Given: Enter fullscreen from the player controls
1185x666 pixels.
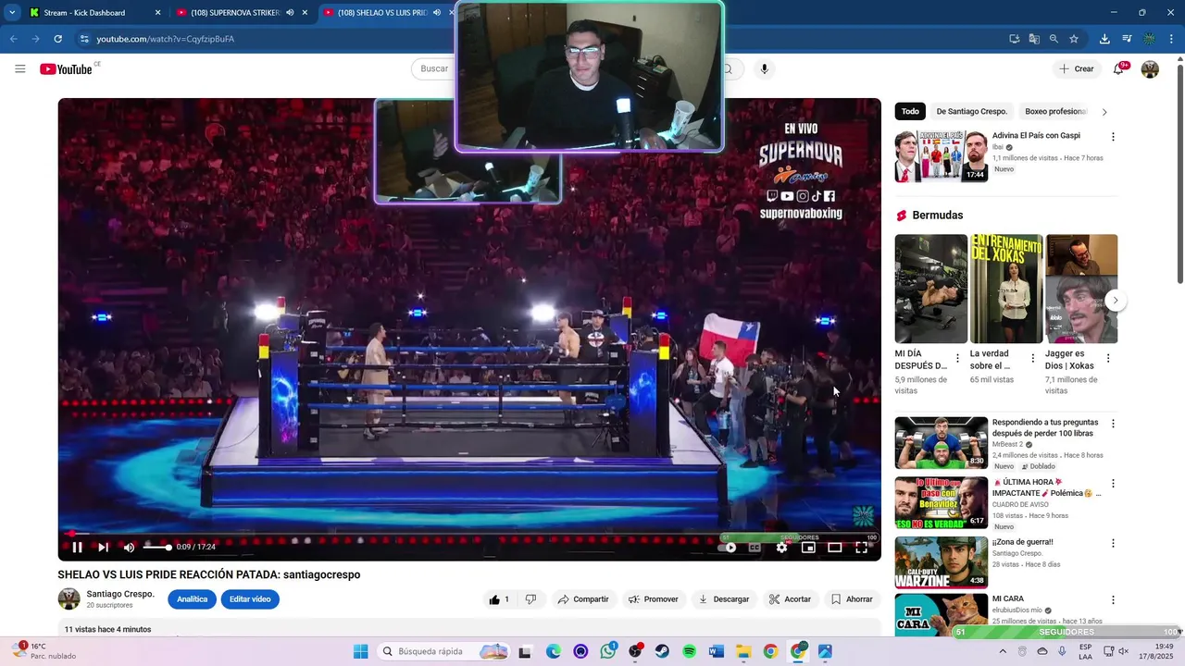Looking at the screenshot, I should pyautogui.click(x=861, y=548).
